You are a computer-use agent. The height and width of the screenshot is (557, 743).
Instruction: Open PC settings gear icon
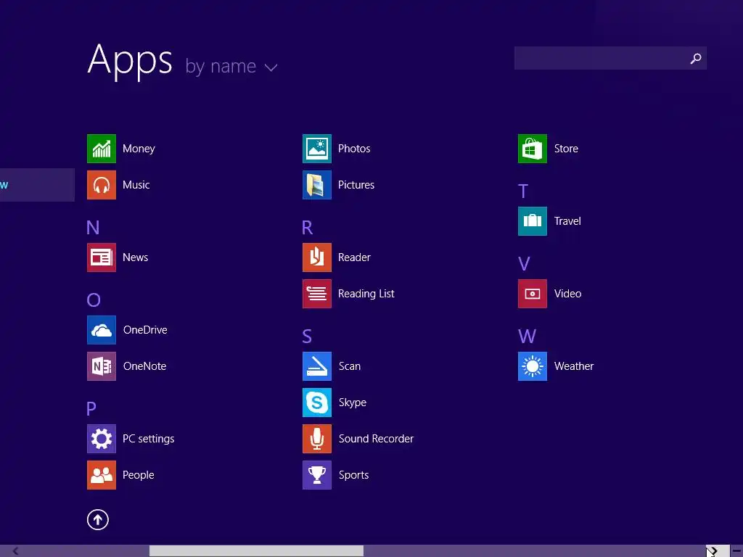102,439
